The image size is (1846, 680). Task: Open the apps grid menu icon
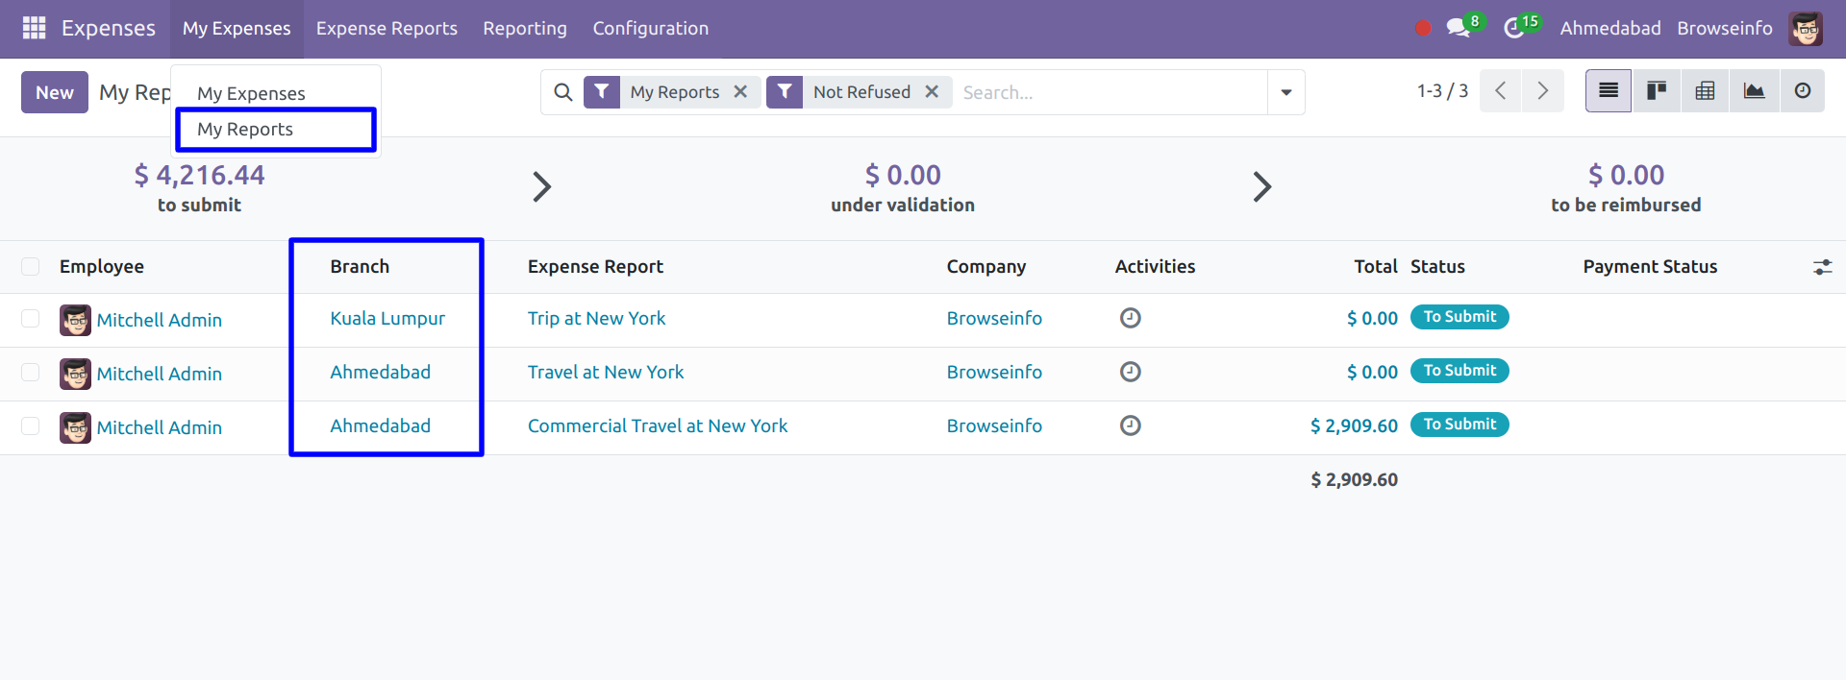pyautogui.click(x=34, y=28)
